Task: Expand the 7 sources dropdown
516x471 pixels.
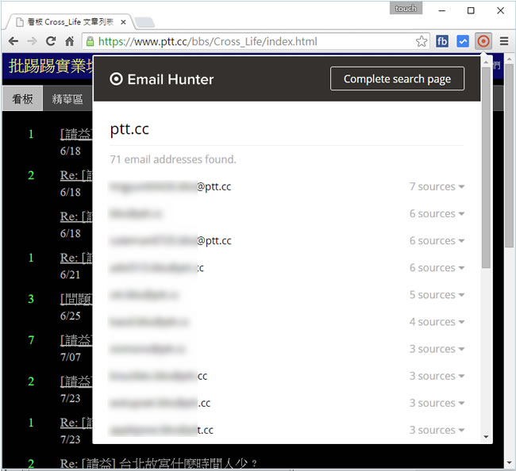Action: pos(437,187)
